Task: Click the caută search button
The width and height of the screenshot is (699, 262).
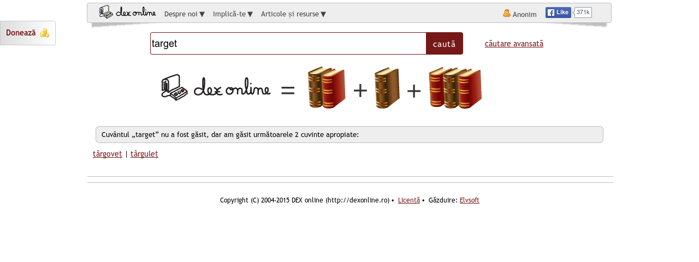Action: (x=444, y=44)
